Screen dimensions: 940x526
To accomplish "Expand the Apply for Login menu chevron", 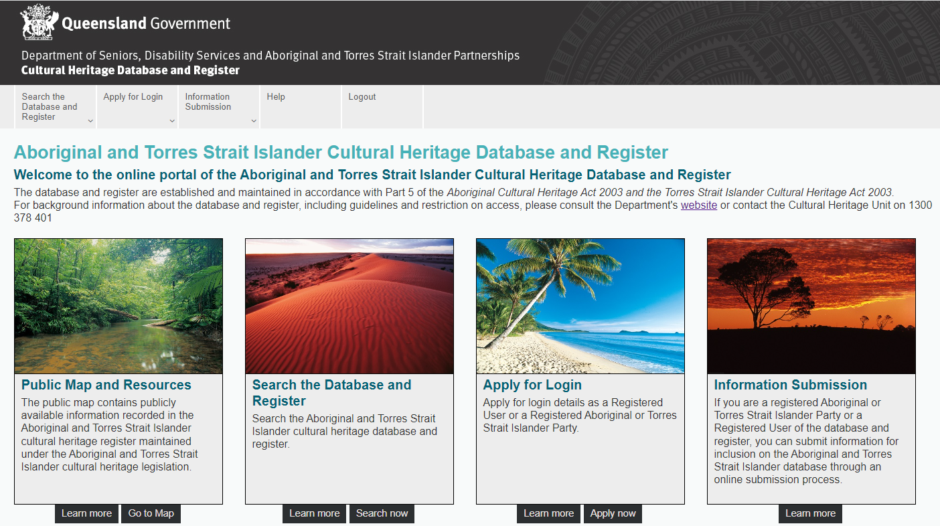I will pyautogui.click(x=172, y=121).
